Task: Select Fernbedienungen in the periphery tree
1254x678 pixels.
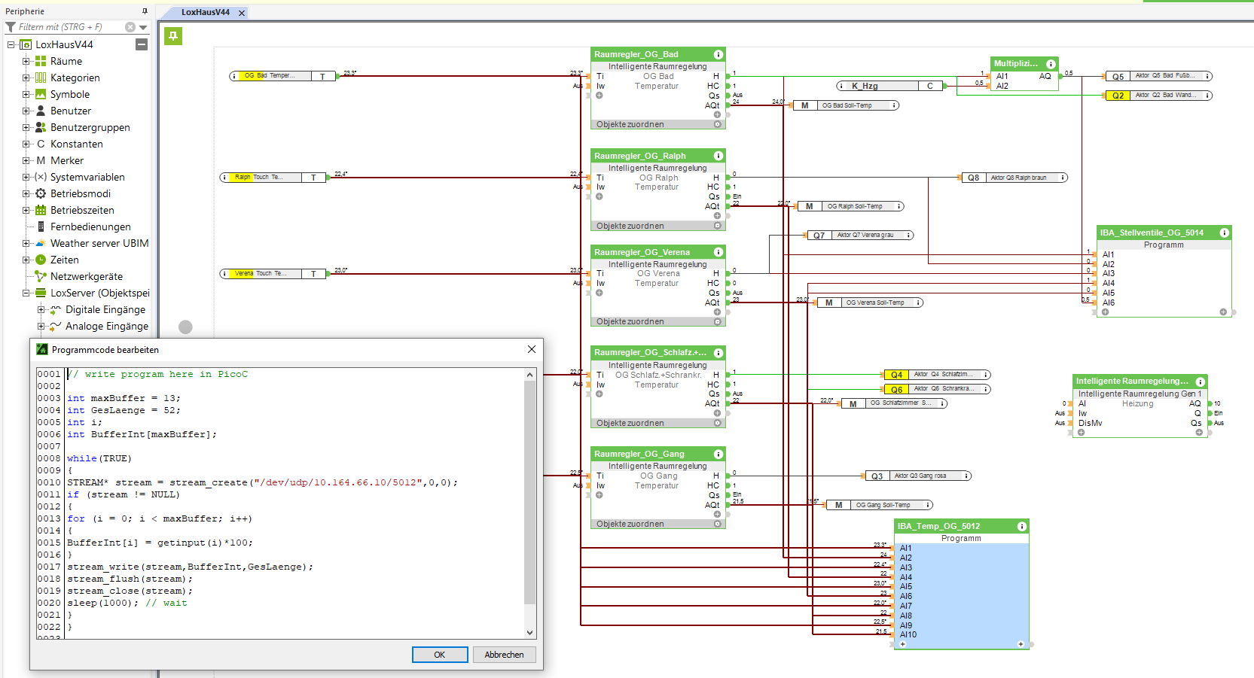Action: [x=90, y=227]
